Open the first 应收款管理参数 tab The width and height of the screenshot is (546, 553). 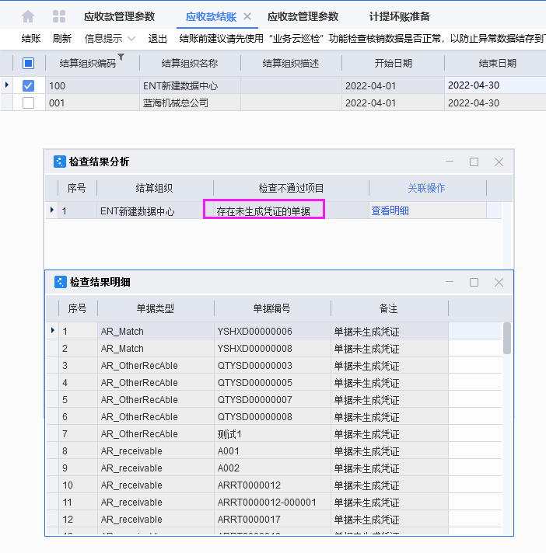(119, 16)
